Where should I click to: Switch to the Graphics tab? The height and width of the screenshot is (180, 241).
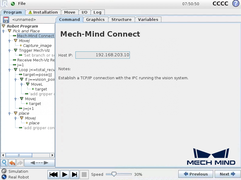[95, 19]
